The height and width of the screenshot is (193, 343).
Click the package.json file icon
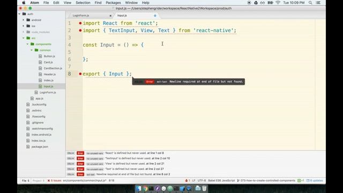point(28,146)
